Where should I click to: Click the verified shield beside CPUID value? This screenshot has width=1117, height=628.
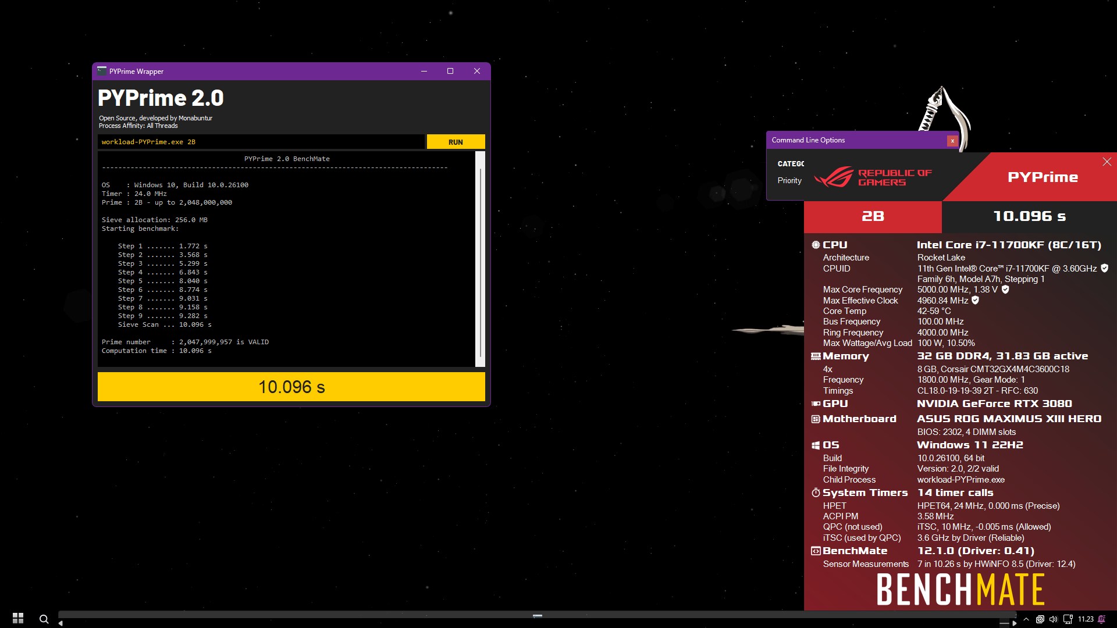click(1104, 268)
